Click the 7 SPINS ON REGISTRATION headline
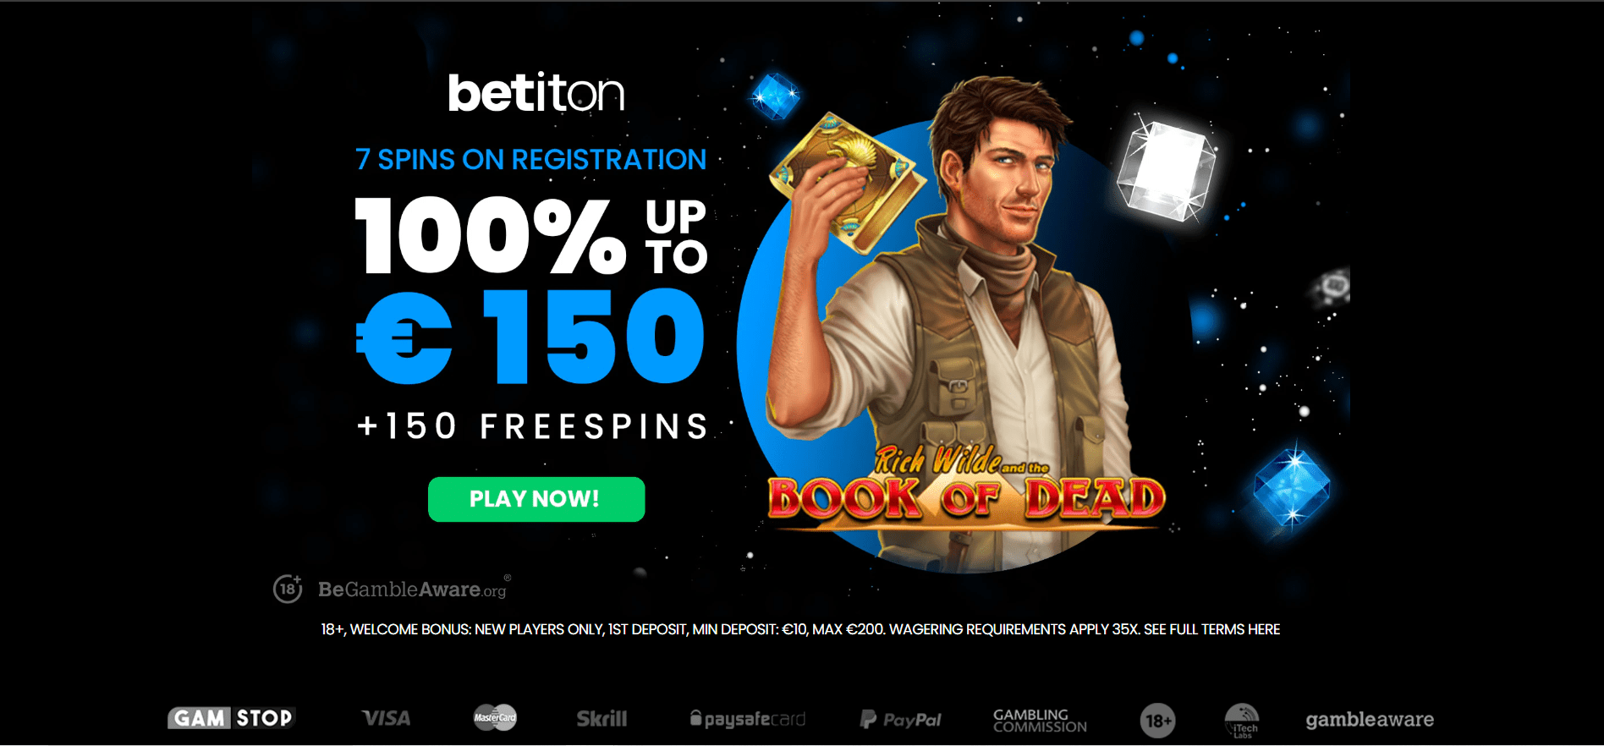This screenshot has width=1604, height=746. (530, 159)
